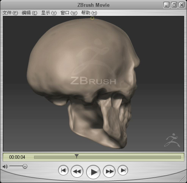Open the 文件 (F) menu
Image resolution: width=187 pixels, height=183 pixels.
10,13
